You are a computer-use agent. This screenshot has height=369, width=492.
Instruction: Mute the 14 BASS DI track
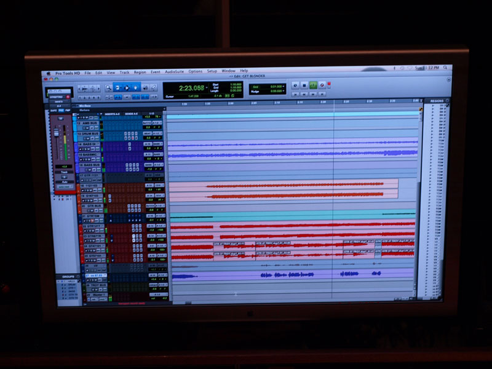coord(90,149)
